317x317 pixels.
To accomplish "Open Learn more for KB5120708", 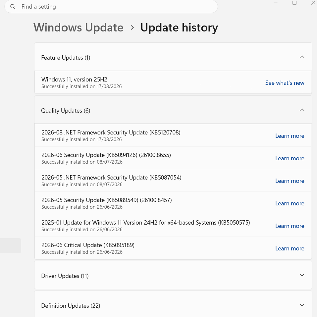I will coord(290,136).
